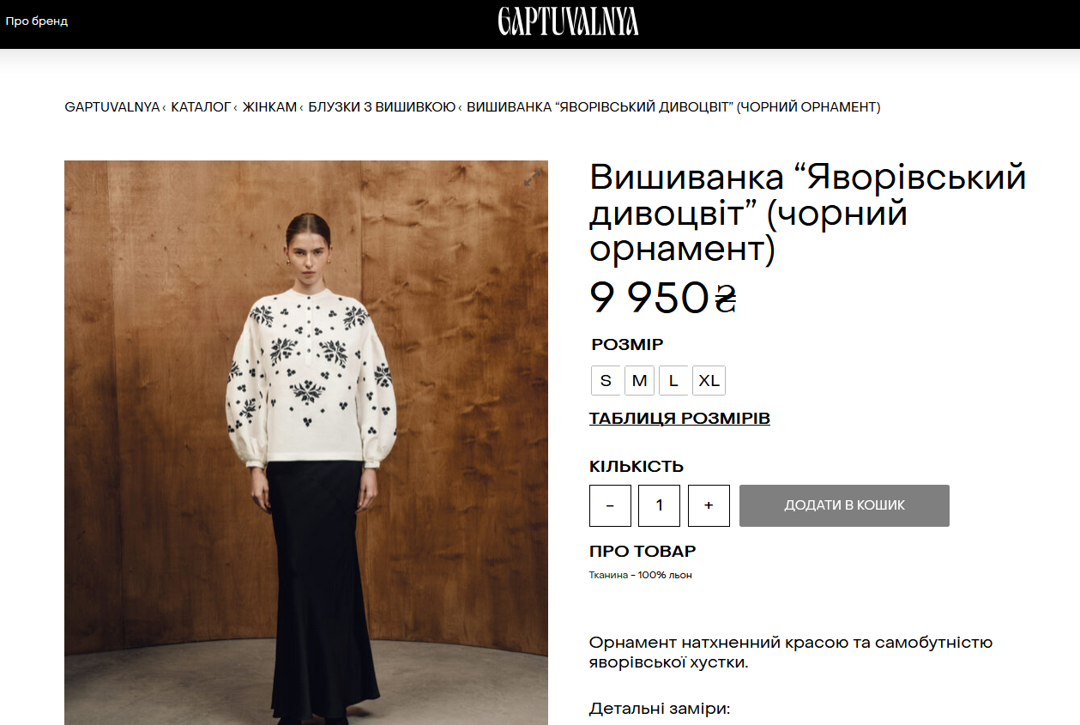The width and height of the screenshot is (1080, 725).
Task: Go to GAPTUVALNYA breadcrumb link
Action: 112,107
